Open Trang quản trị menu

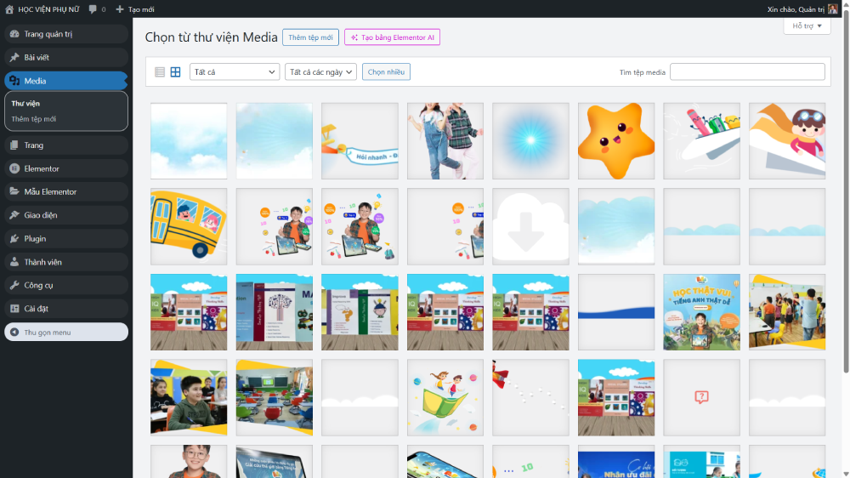tap(66, 34)
